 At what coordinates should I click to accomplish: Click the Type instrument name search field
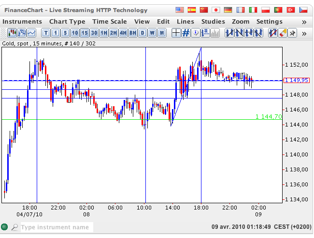pos(55,227)
